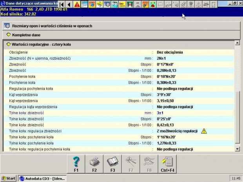Click the greyed F8 text search button
Screen dimensions: 243x182
point(149,164)
